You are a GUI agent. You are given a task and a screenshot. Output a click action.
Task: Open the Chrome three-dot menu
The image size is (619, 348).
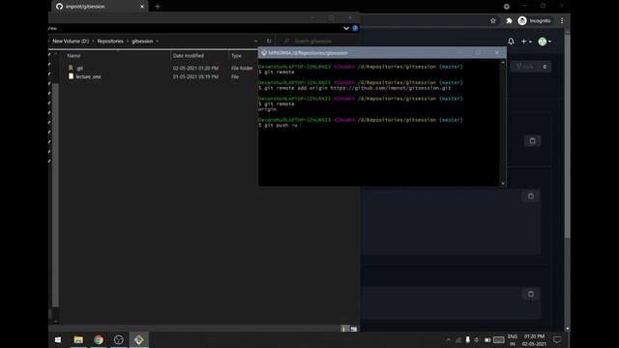(562, 21)
